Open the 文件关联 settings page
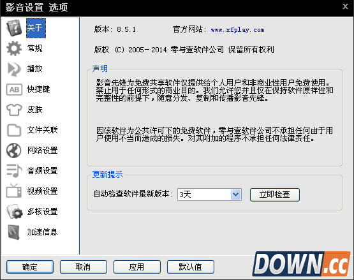This screenshot has height=280, width=354. 43,130
